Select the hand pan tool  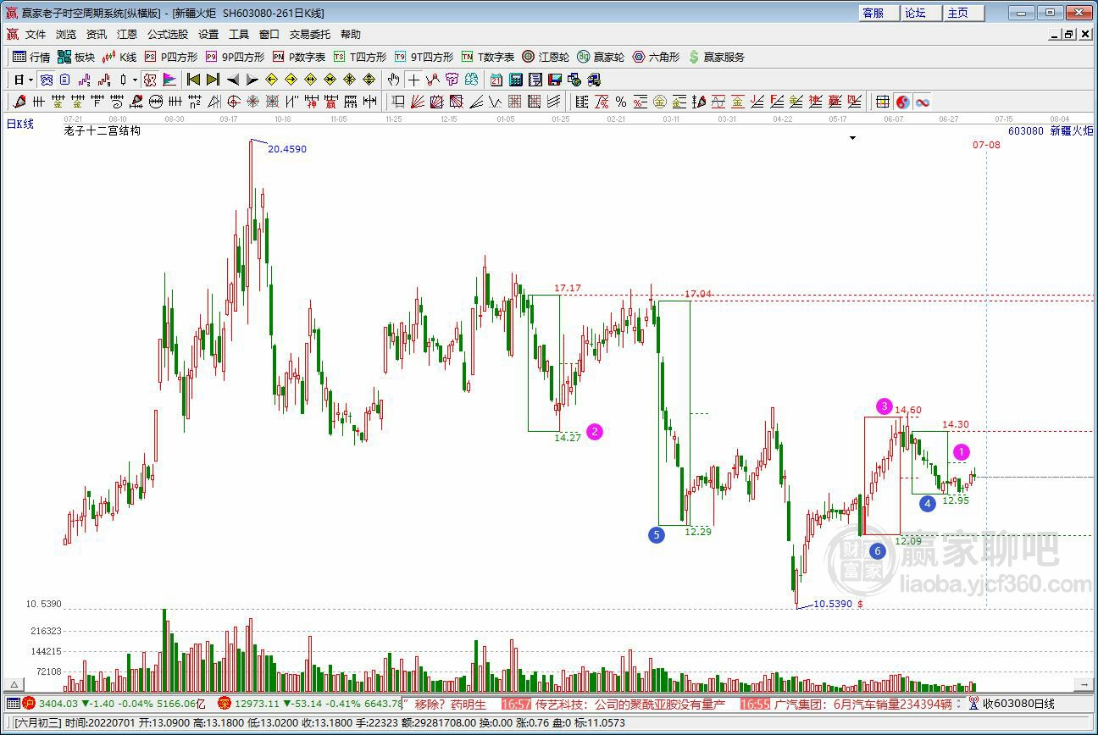click(394, 80)
